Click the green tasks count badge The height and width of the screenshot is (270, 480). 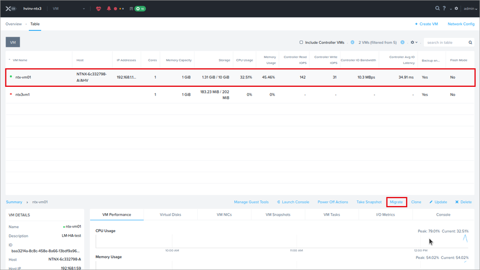click(140, 8)
